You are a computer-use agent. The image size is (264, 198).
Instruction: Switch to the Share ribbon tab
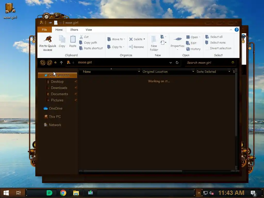(x=74, y=30)
